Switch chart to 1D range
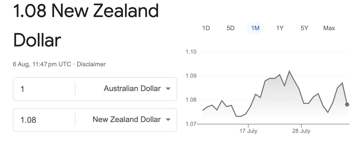The image size is (359, 145). (206, 28)
